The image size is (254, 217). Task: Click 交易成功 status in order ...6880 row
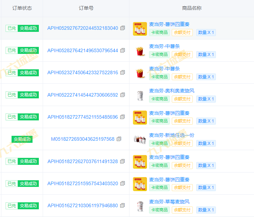[x=28, y=206]
